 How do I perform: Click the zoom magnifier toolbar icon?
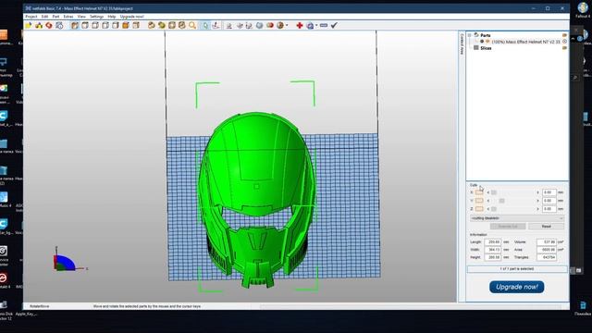point(192,25)
